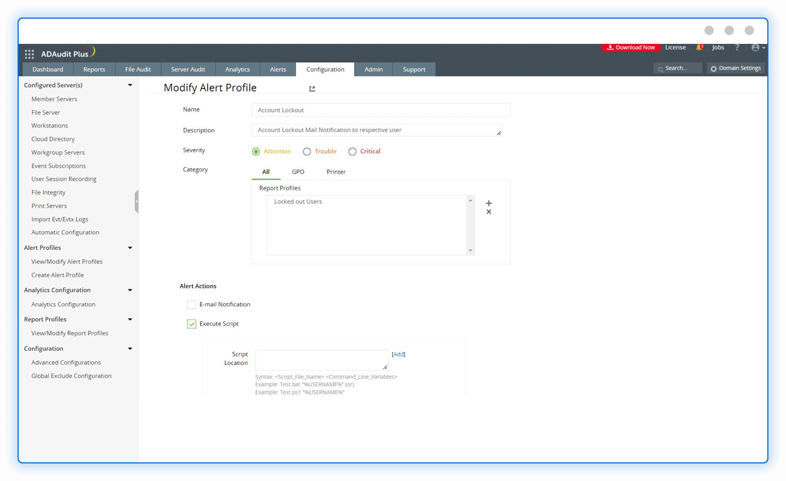Viewport: 786px width, 481px height.
Task: Go to the Alerts tab
Action: coord(278,70)
